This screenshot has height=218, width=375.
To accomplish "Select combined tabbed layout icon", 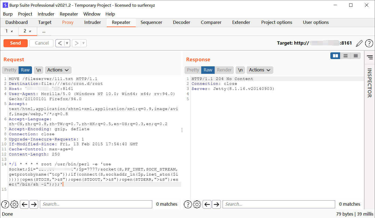I will pyautogui.click(x=356, y=56).
